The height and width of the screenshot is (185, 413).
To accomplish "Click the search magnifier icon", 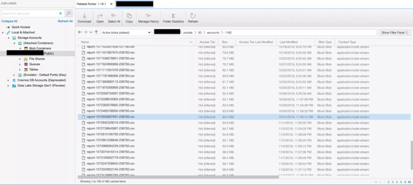I will [68, 13].
